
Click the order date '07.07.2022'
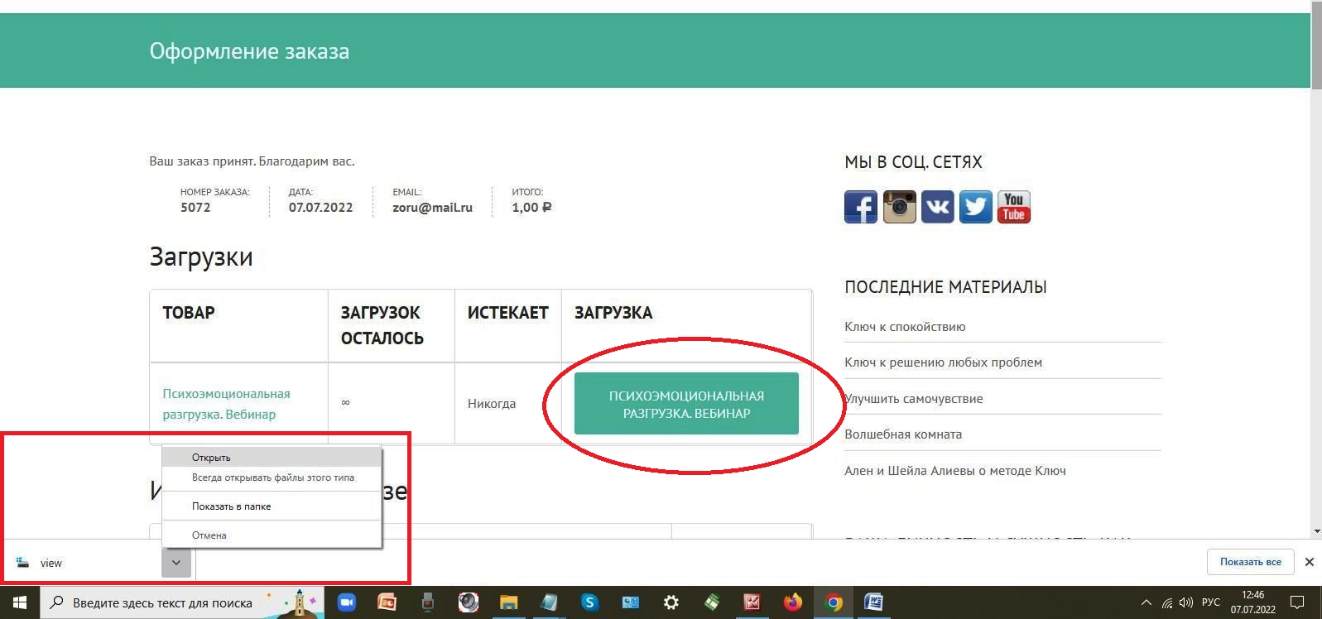[320, 208]
